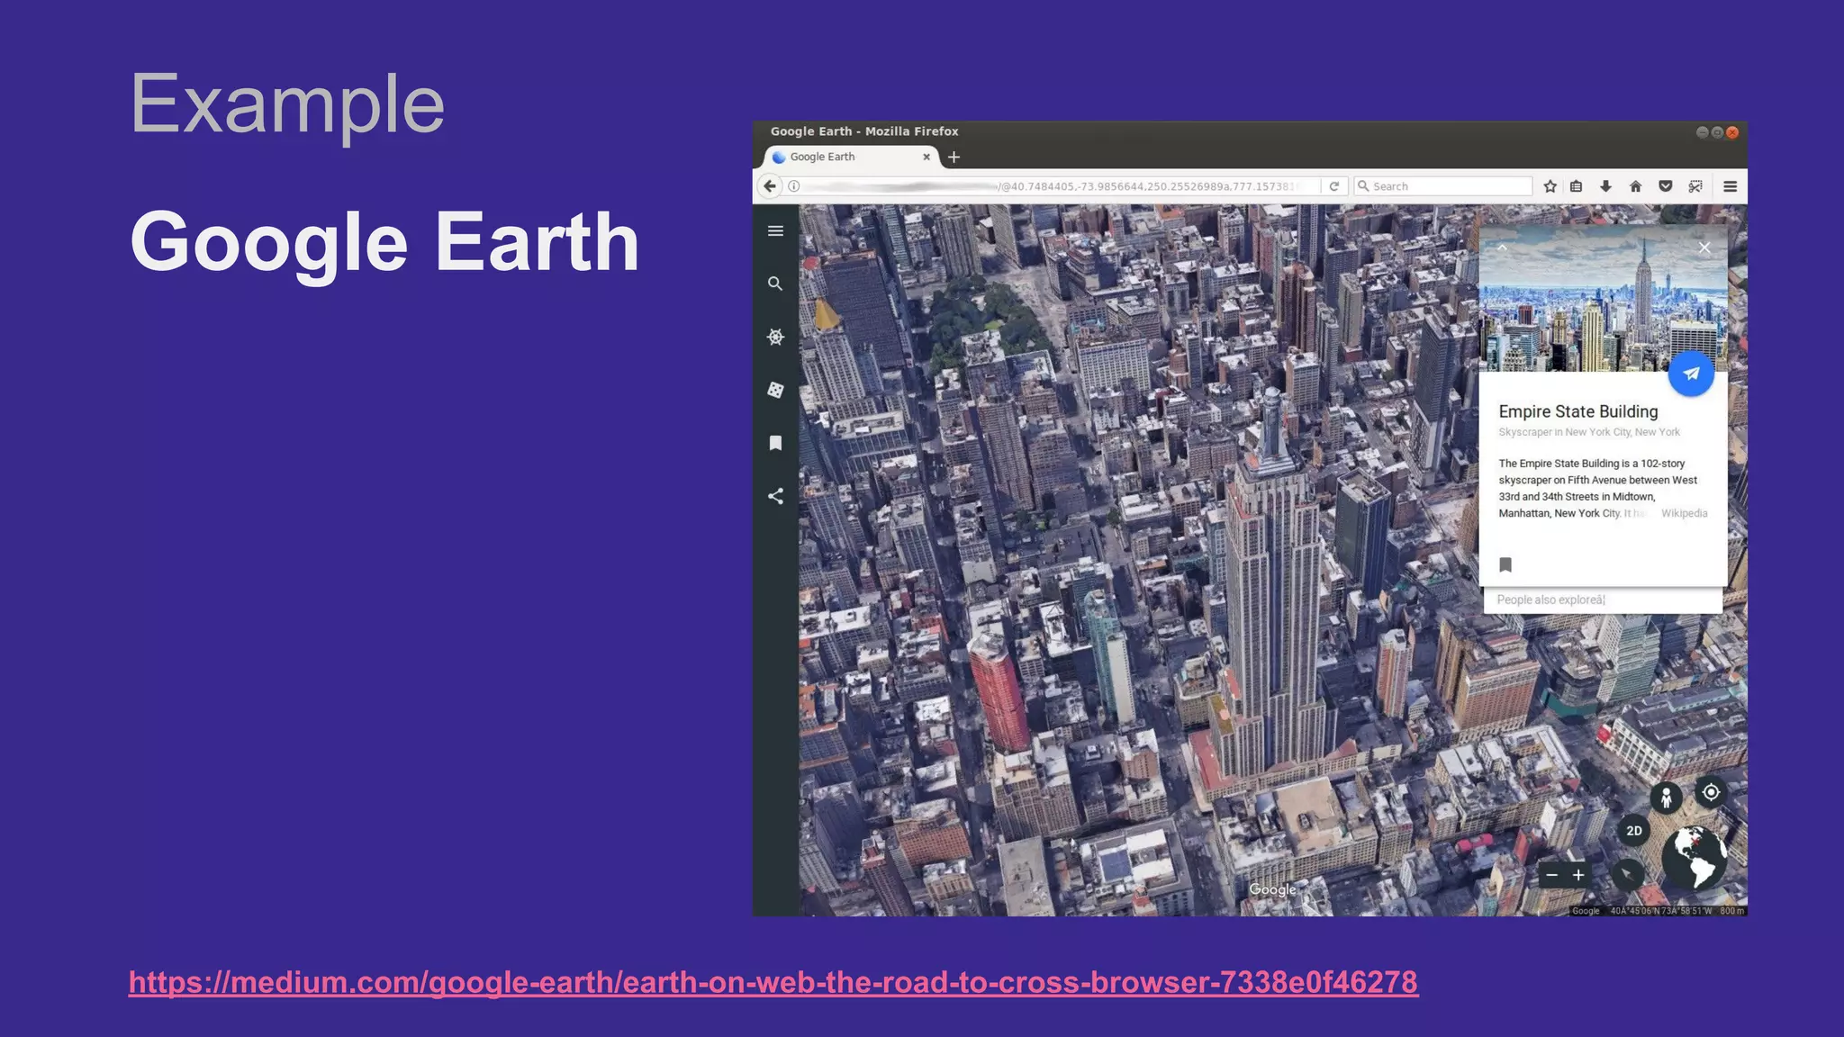This screenshot has width=1844, height=1037.
Task: Select the Google Earth browser tab
Action: [x=850, y=157]
